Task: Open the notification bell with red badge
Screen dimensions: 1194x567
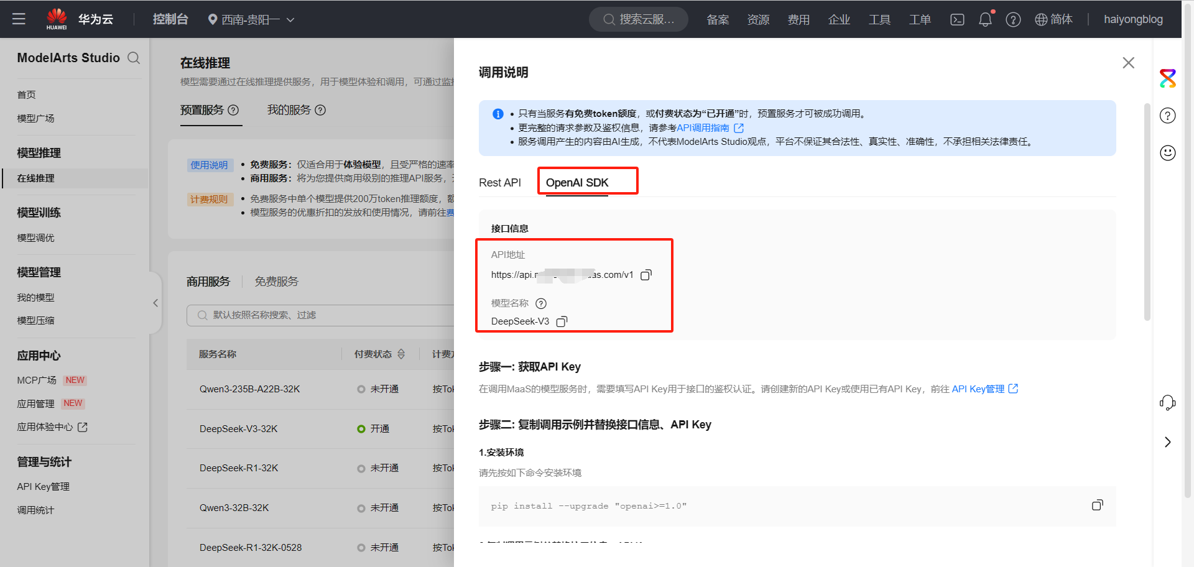Action: click(x=984, y=19)
